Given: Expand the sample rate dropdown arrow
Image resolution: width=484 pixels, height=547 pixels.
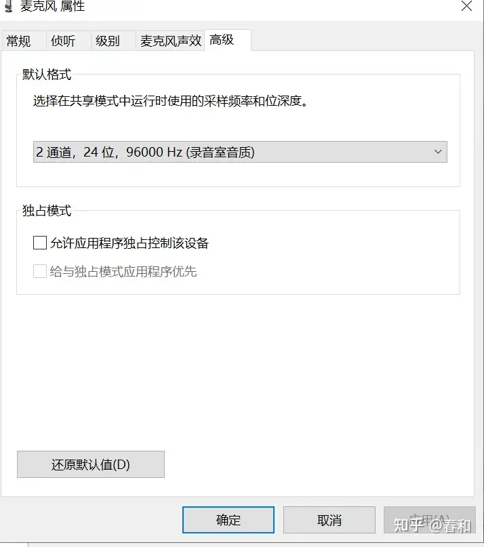Looking at the screenshot, I should point(438,152).
